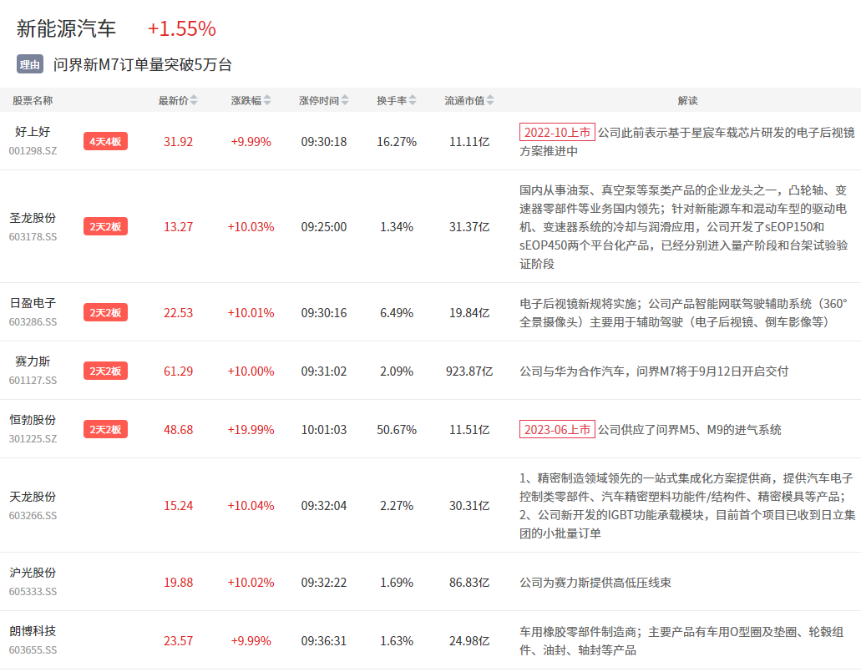
Task: Click the 2022-10上市 tag
Action: (x=557, y=133)
